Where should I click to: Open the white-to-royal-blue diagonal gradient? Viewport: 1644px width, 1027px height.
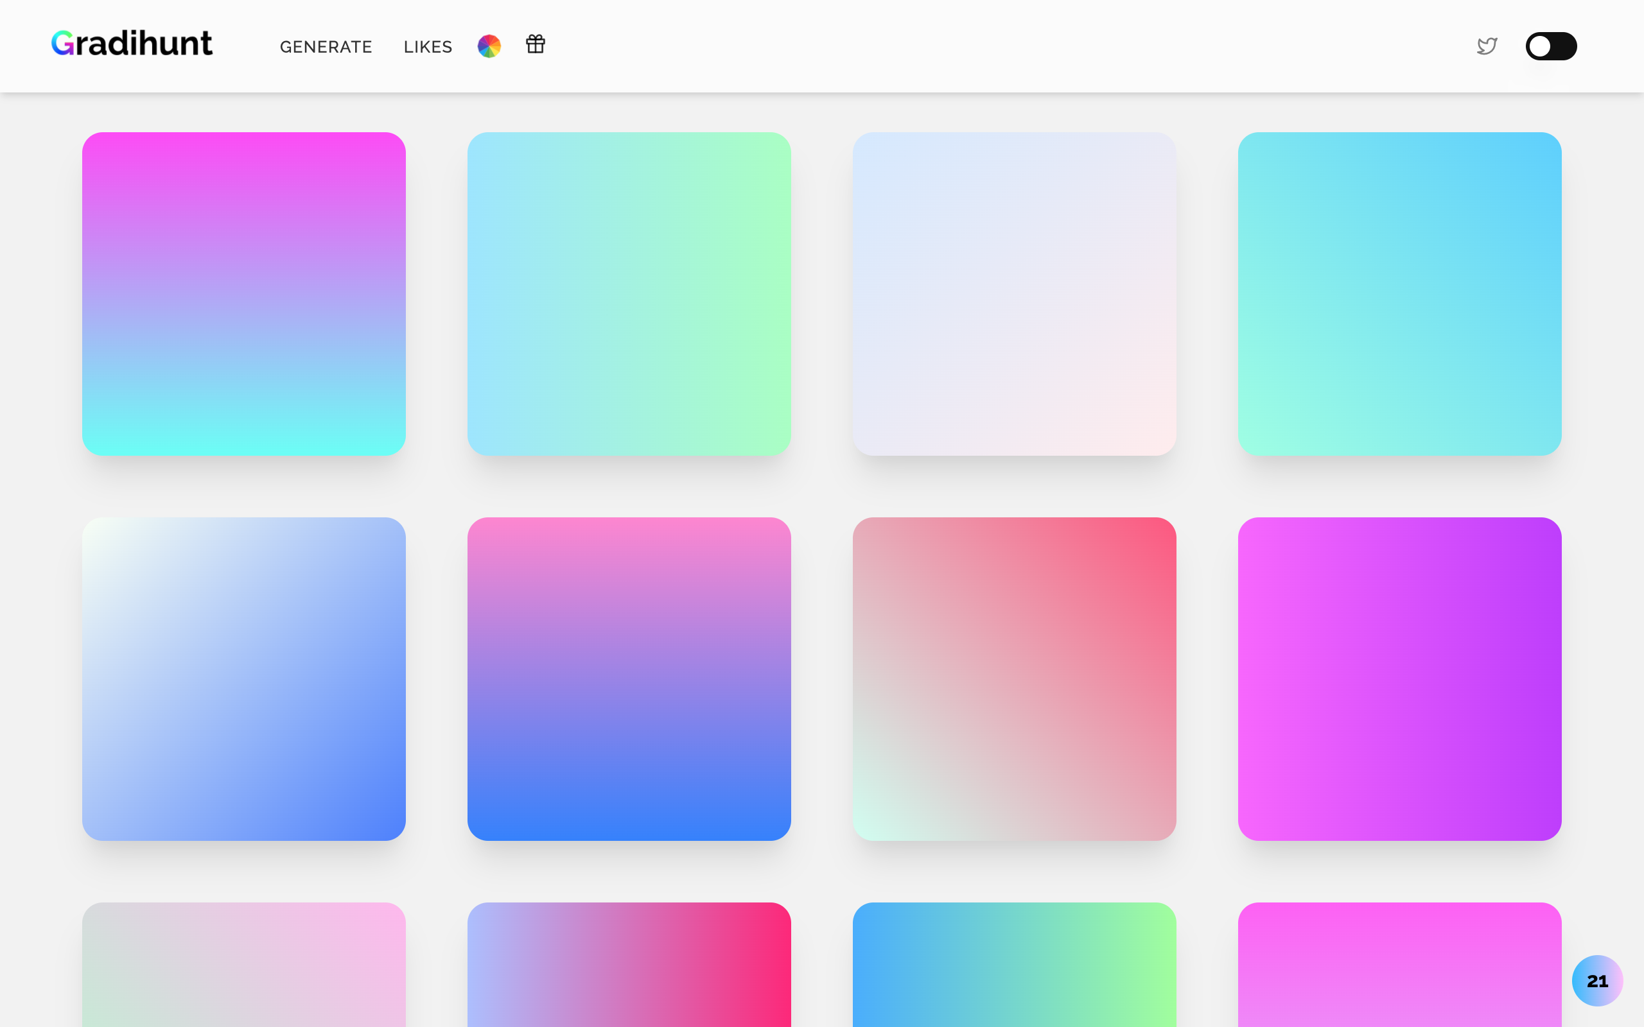[x=244, y=678]
